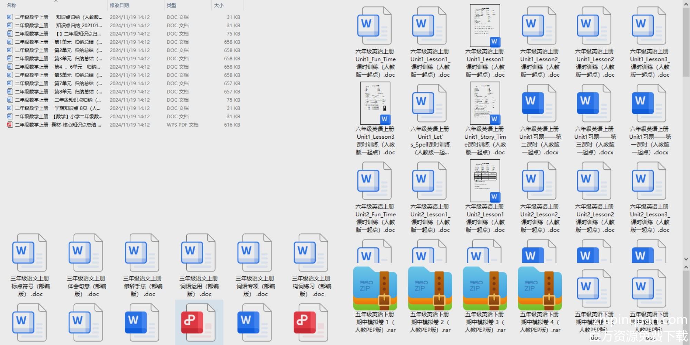Sort files by 修改日期 column

(x=119, y=6)
